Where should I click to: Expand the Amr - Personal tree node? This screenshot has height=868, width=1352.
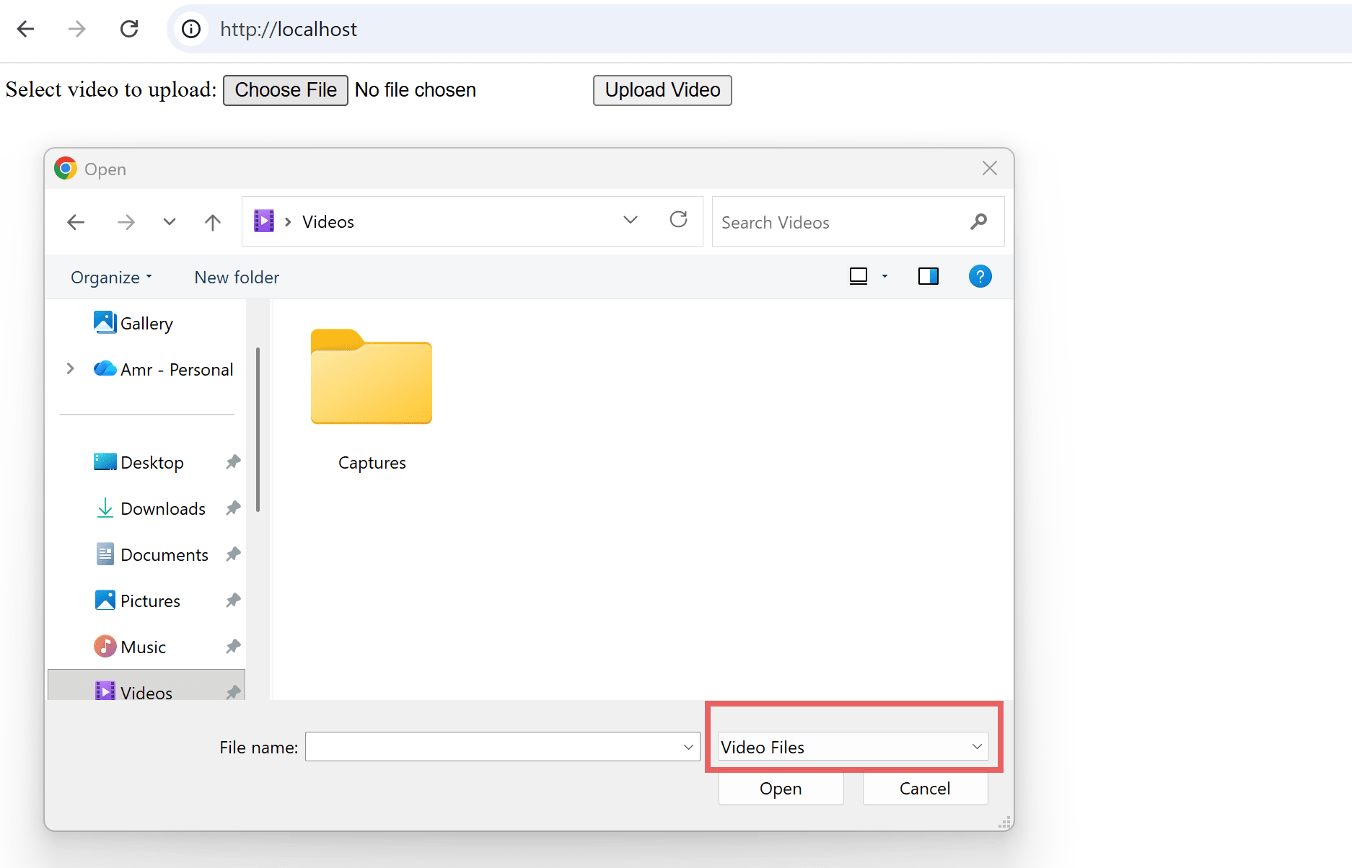click(70, 369)
